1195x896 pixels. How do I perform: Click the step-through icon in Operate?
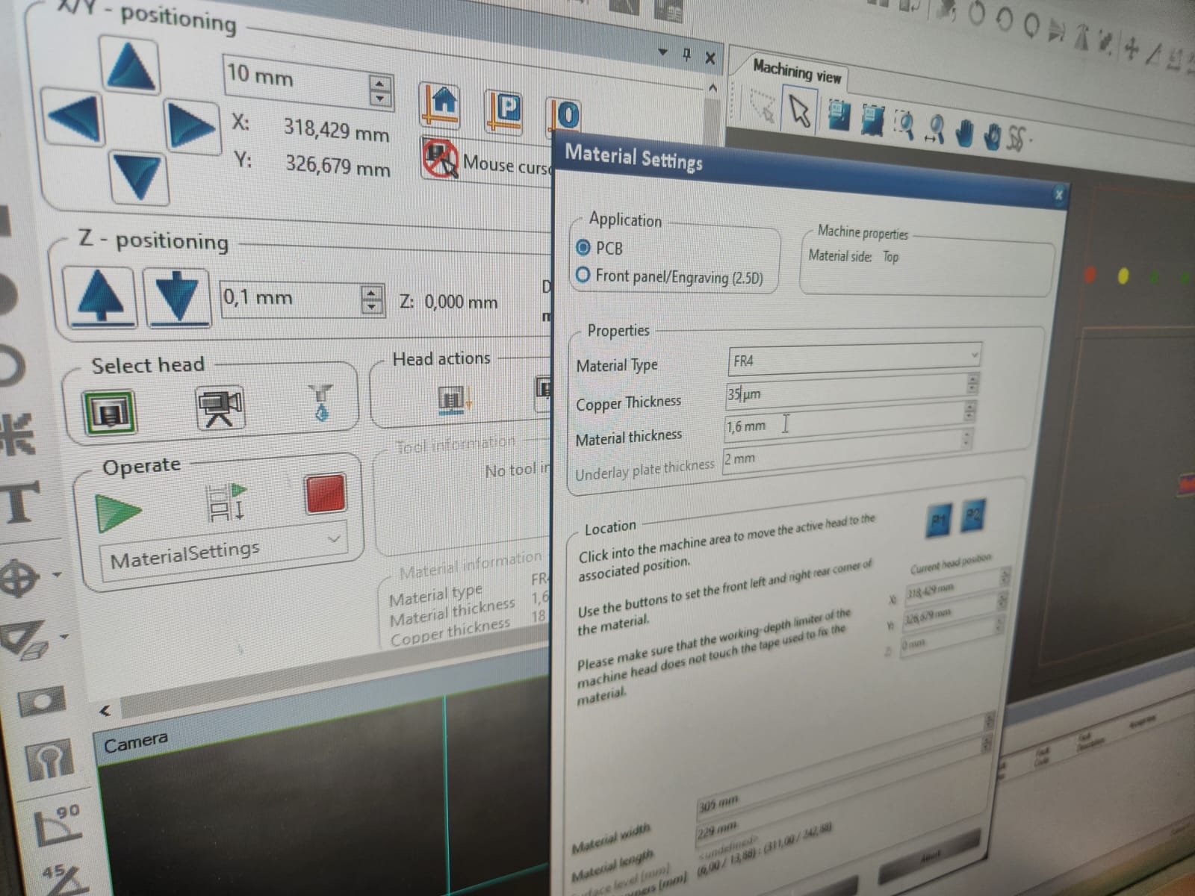pos(226,503)
